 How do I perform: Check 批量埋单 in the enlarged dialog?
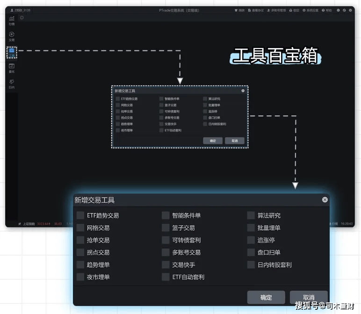(x=251, y=228)
